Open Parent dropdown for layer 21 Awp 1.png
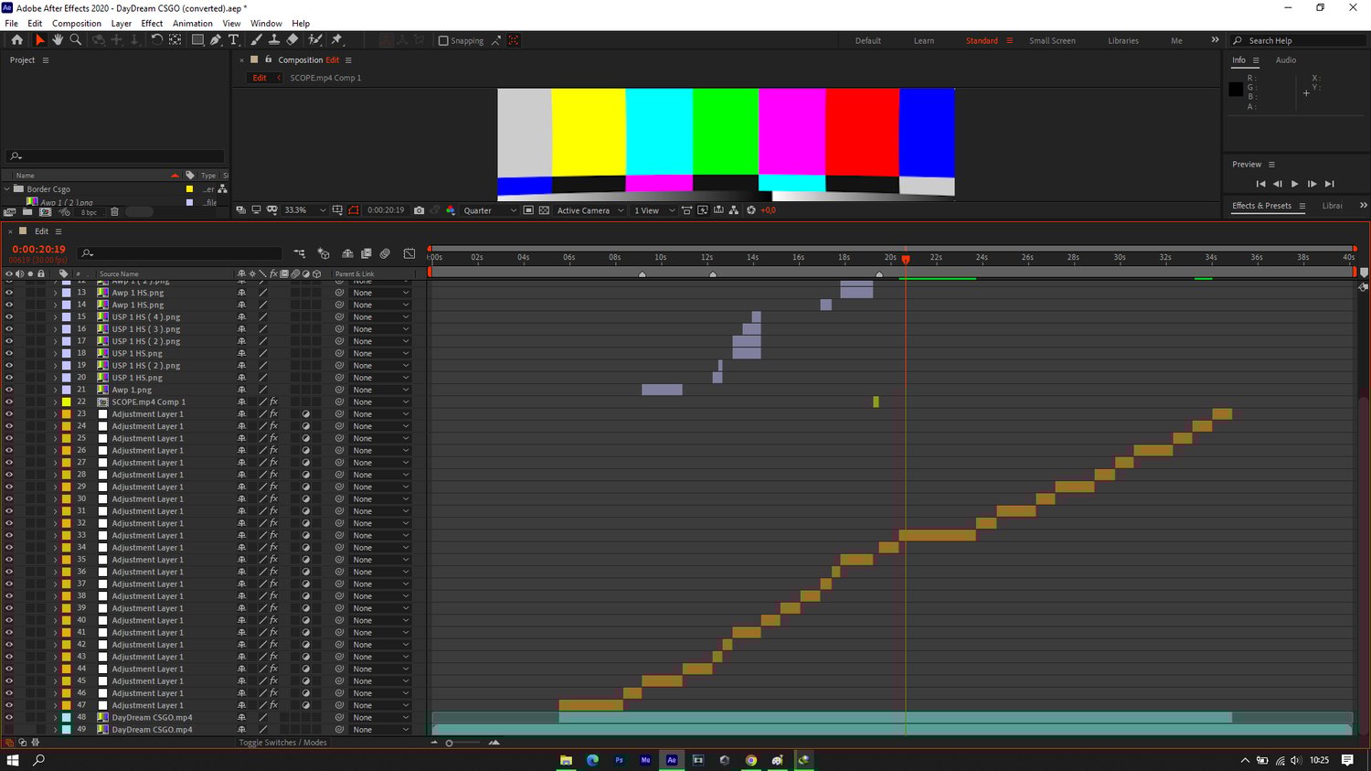 (381, 390)
